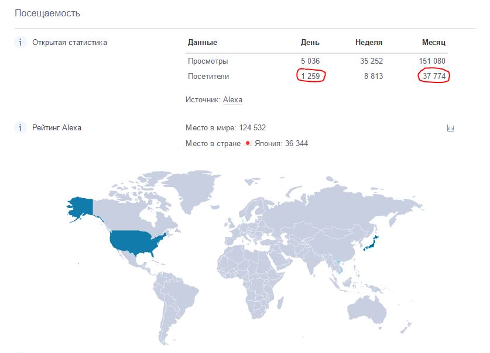
Task: Select Alaska on the world map
Action: (x=81, y=206)
